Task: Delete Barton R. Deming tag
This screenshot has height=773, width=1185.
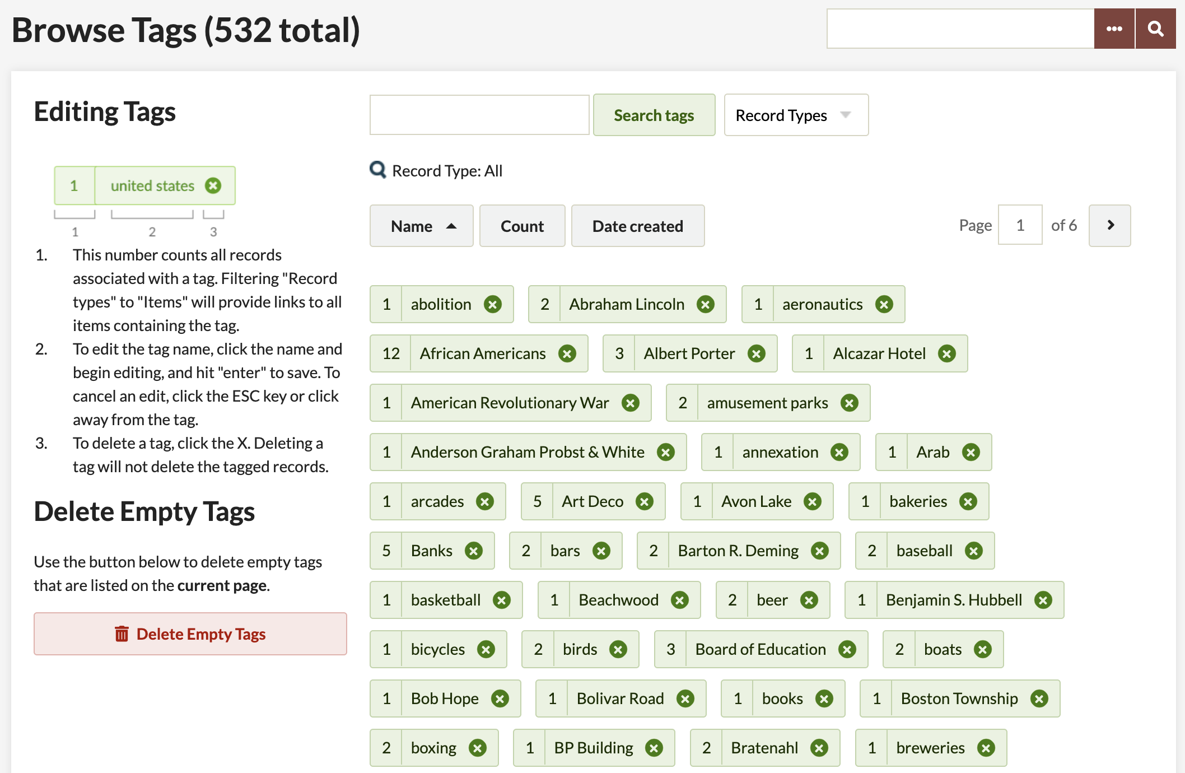Action: (820, 551)
